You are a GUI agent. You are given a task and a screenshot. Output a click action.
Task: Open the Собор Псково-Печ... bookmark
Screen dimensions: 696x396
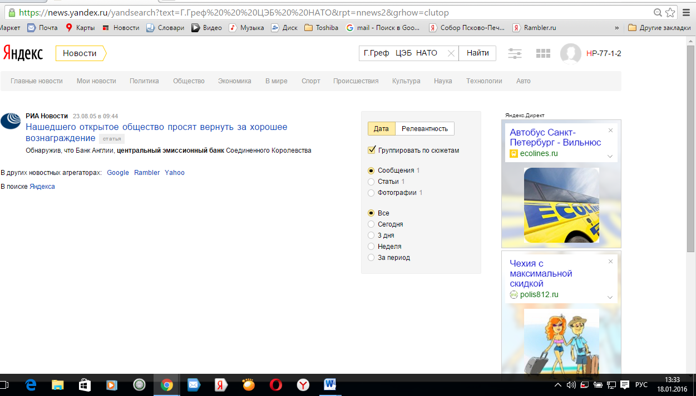(467, 28)
